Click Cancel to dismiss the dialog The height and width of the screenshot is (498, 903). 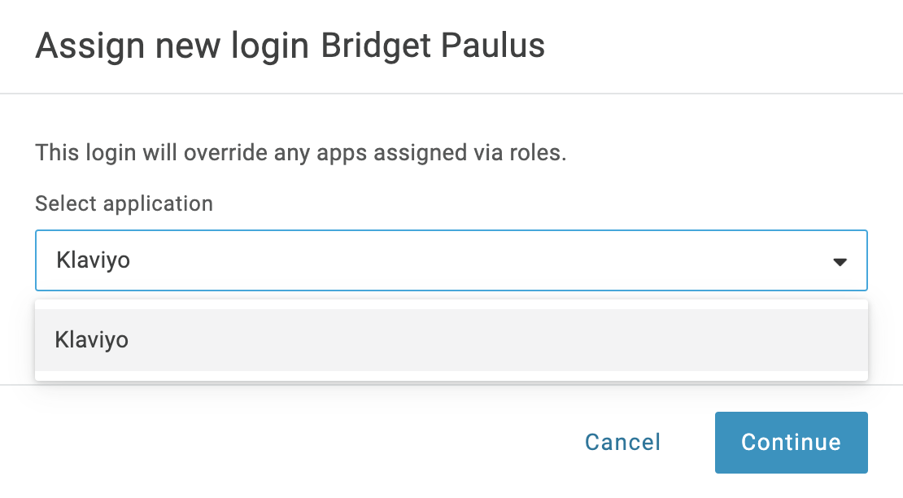tap(622, 442)
